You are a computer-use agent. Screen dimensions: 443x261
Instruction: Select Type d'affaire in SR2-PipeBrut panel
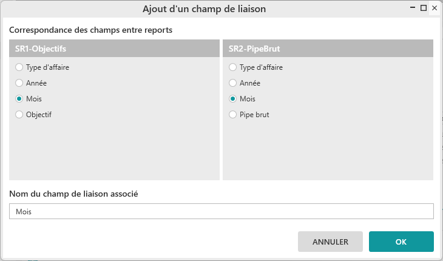[233, 67]
